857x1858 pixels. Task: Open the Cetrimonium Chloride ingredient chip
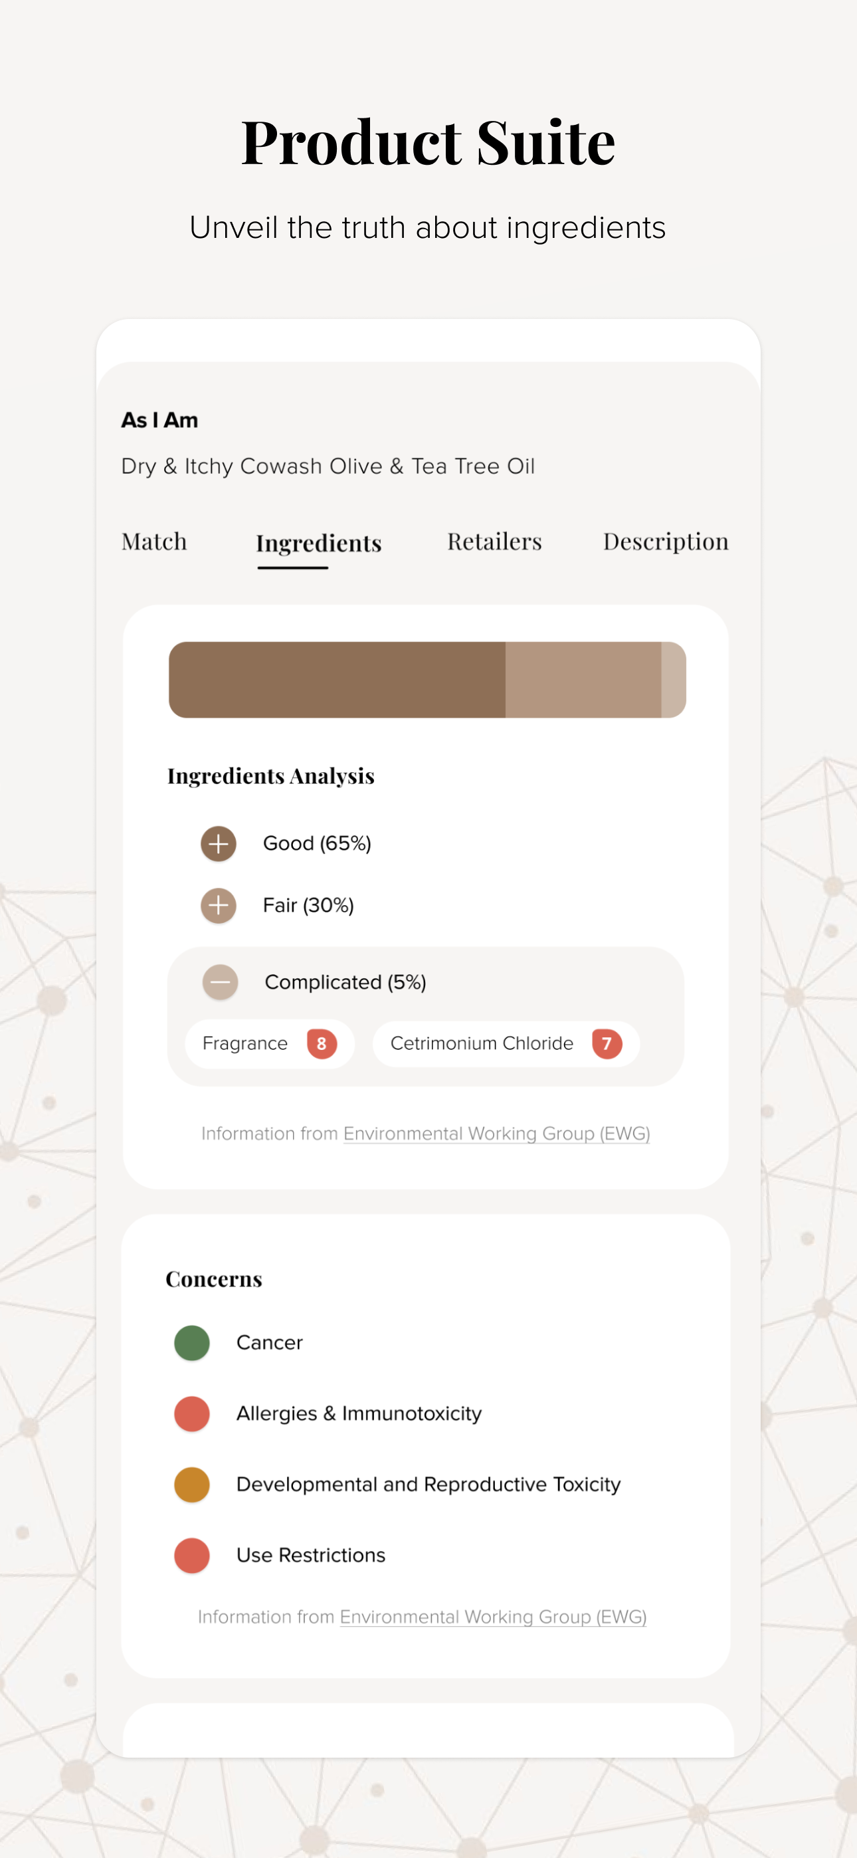pos(506,1044)
